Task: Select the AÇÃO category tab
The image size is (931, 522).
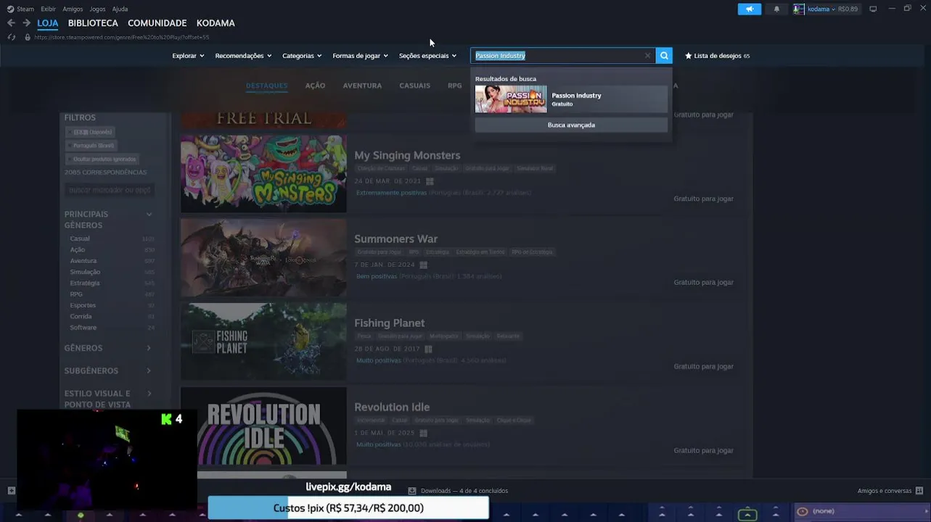Action: [315, 86]
